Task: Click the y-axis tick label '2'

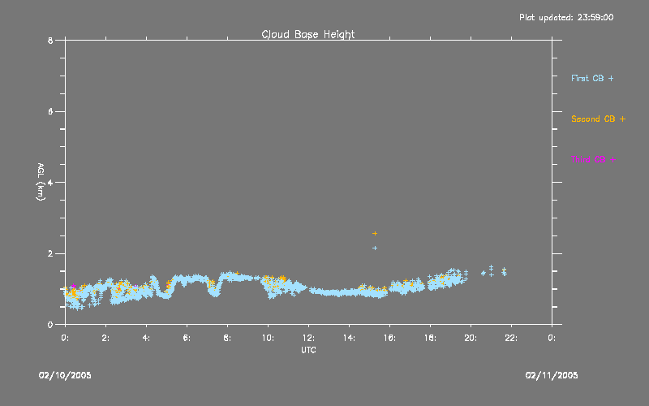Action: click(50, 254)
